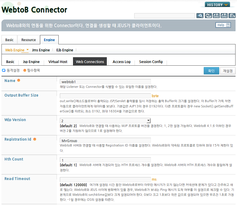Open the Jms Engine submenu
Image resolution: width=237 pixels, height=206 pixels.
point(41,50)
